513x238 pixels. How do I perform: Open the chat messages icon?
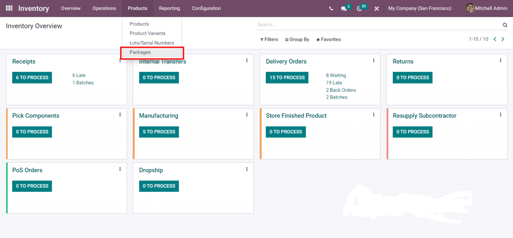click(x=344, y=8)
